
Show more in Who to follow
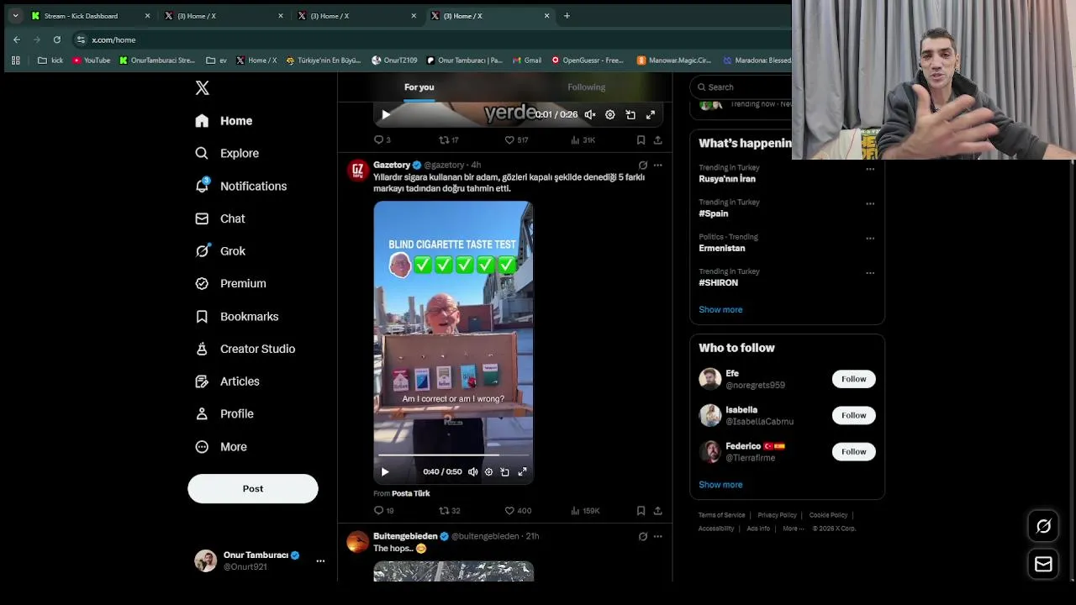[720, 485]
